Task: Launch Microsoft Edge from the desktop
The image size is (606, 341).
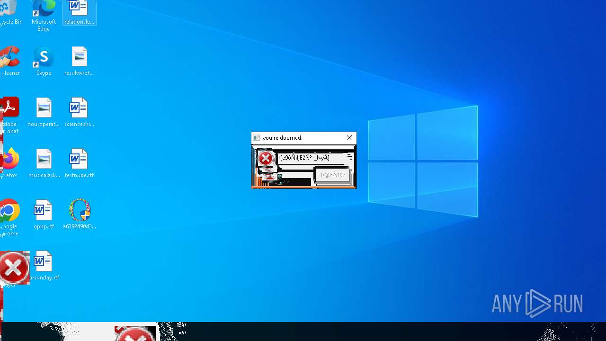Action: [44, 15]
